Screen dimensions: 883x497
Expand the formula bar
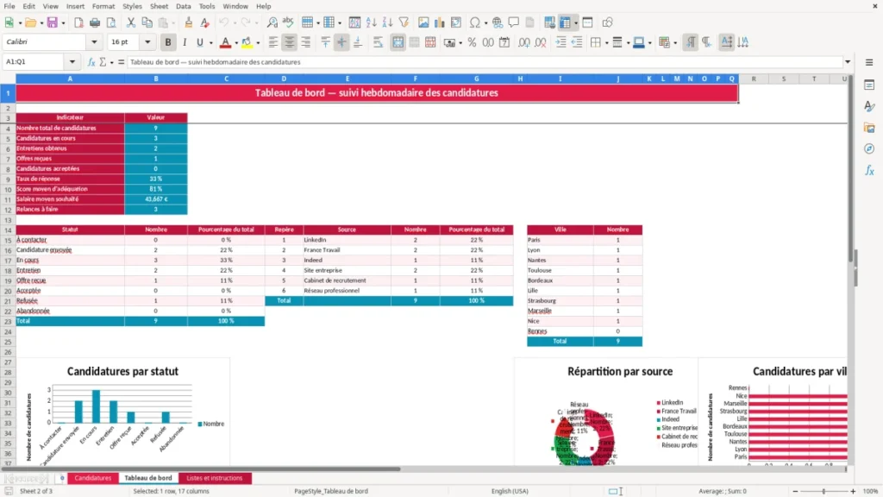(848, 62)
